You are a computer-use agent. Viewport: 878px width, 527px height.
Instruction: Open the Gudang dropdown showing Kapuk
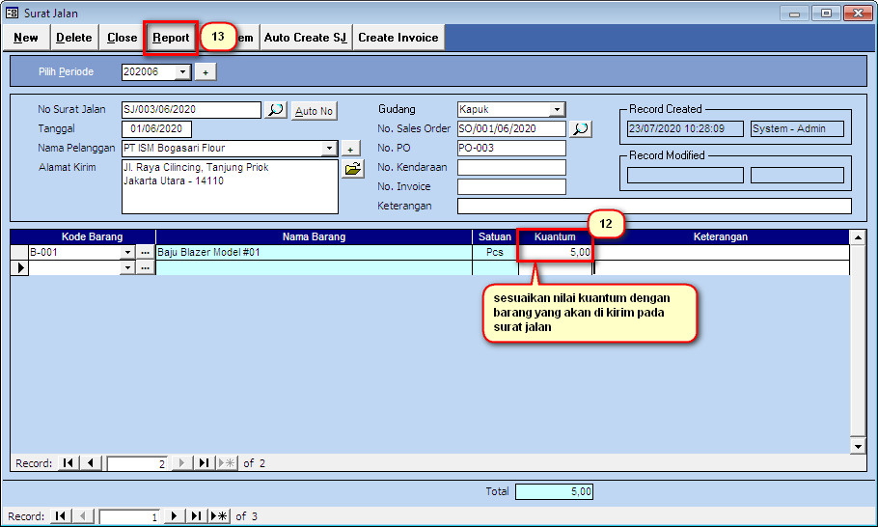[x=557, y=110]
